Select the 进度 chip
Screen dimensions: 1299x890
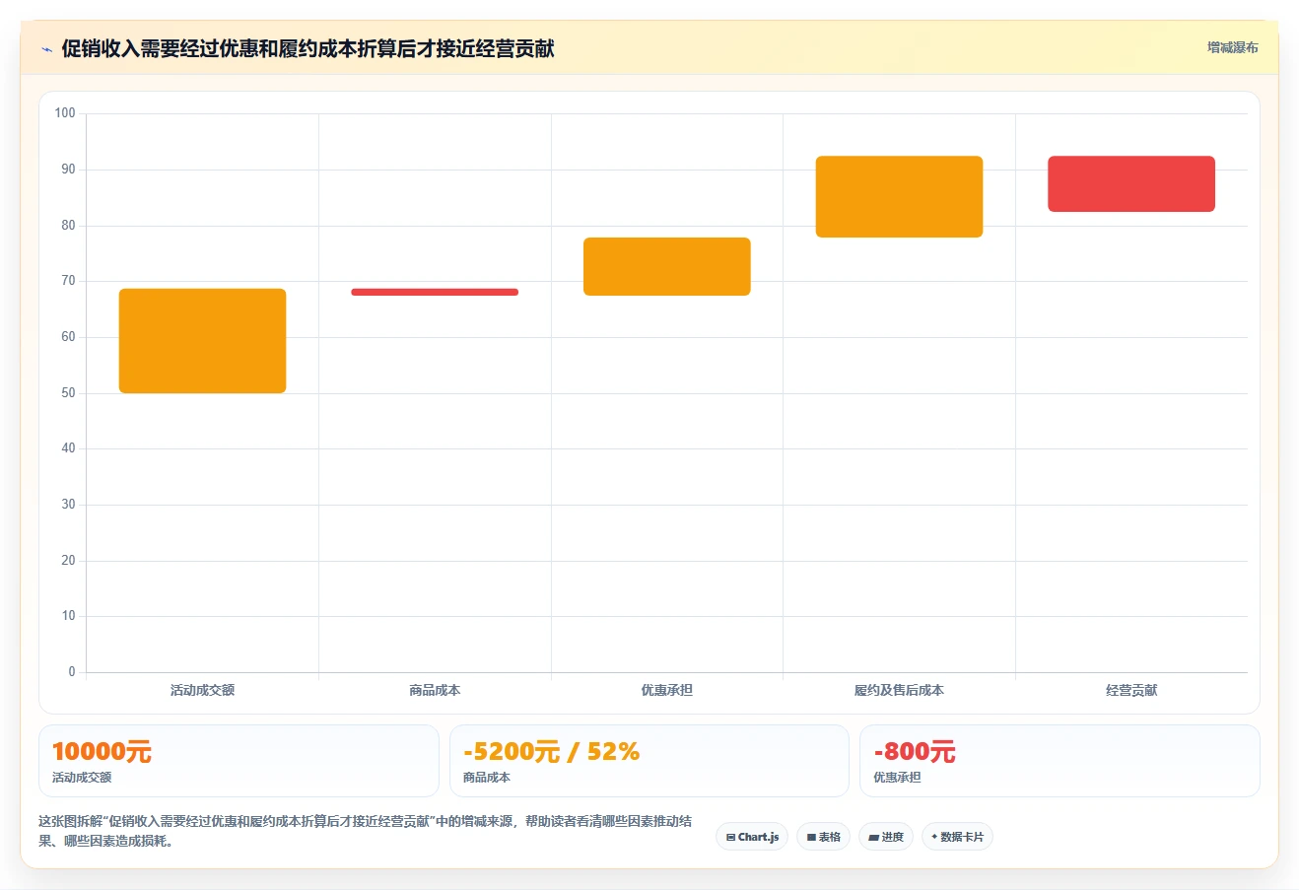coord(886,837)
